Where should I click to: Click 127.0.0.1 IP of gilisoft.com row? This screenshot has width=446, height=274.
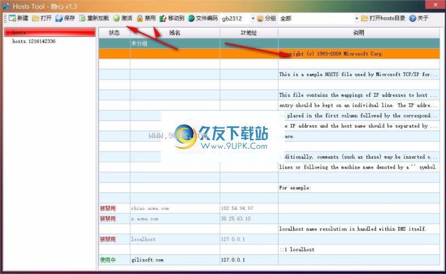point(249,260)
